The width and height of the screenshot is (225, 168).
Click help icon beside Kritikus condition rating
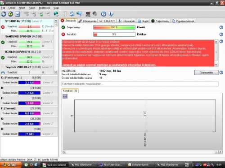click(221, 34)
